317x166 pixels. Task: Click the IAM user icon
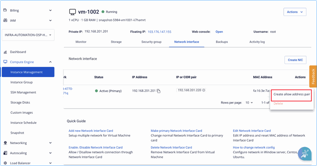coord(5,20)
